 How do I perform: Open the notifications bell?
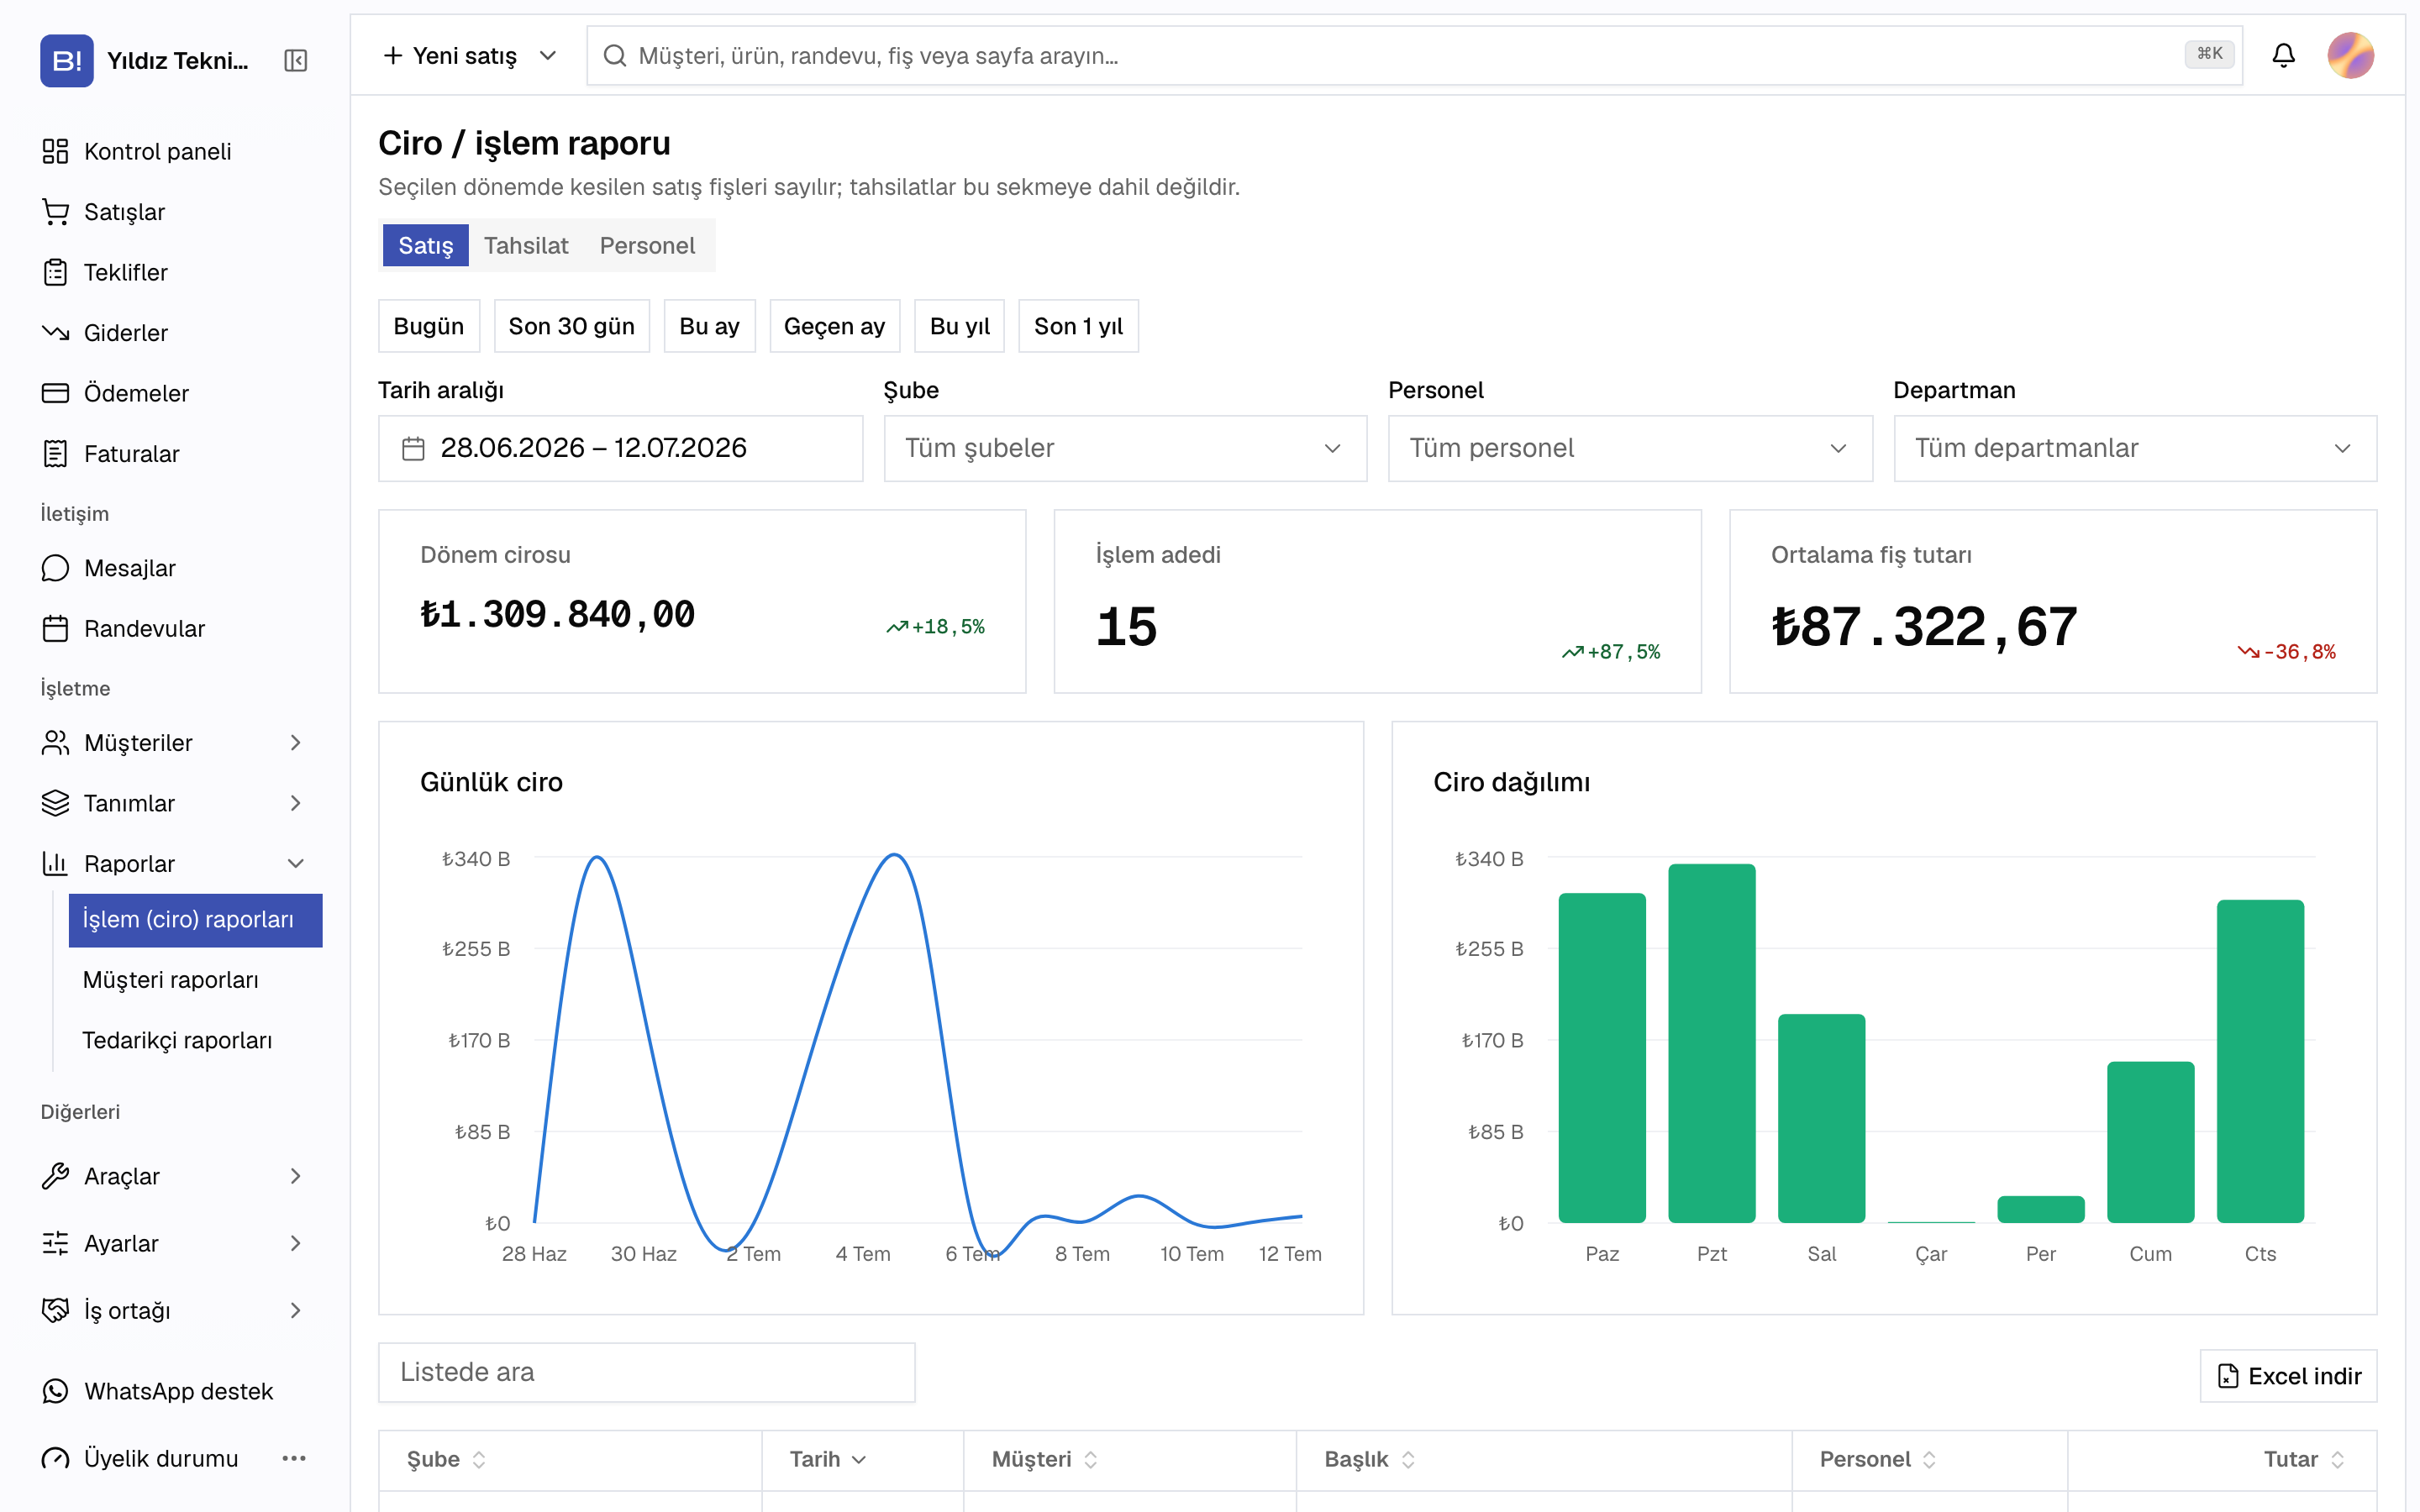point(2283,55)
